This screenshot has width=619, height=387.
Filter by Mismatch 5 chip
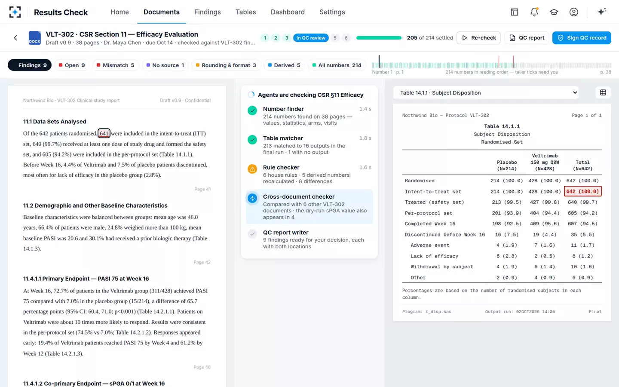point(115,65)
